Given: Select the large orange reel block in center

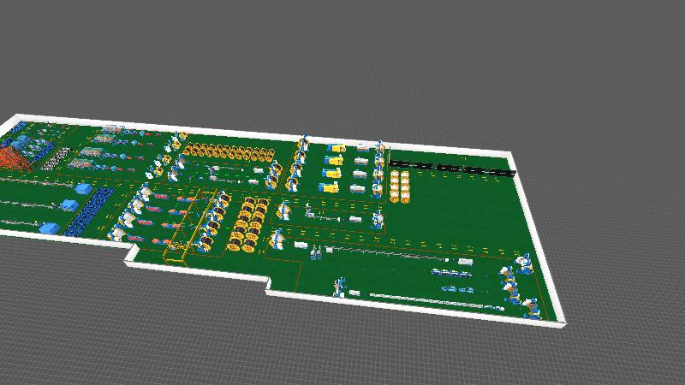Looking at the screenshot, I should coord(248,224).
